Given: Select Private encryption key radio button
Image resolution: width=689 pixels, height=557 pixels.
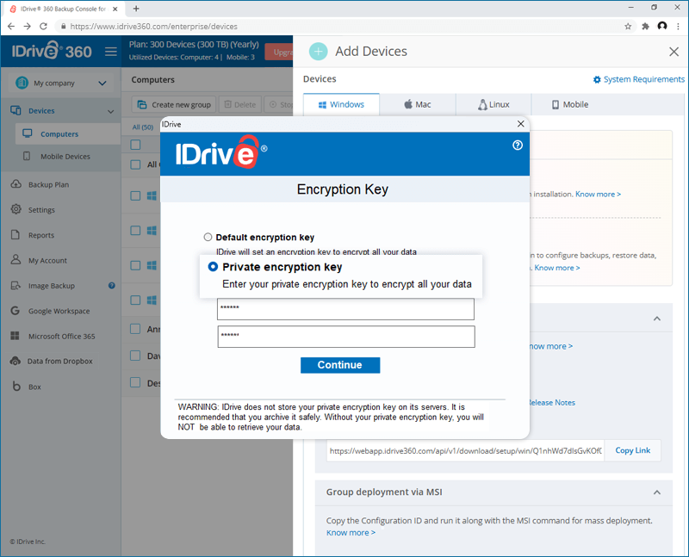Looking at the screenshot, I should [213, 267].
